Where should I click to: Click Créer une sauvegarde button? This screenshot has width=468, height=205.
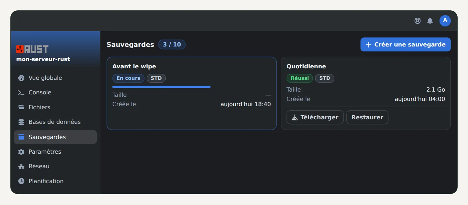405,44
